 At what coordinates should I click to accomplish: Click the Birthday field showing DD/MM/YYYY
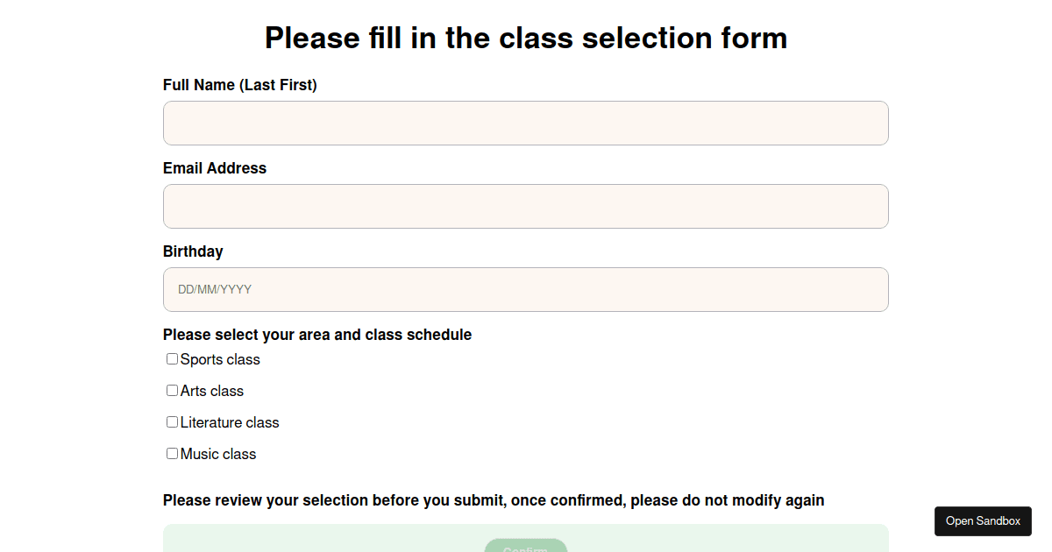click(x=526, y=289)
